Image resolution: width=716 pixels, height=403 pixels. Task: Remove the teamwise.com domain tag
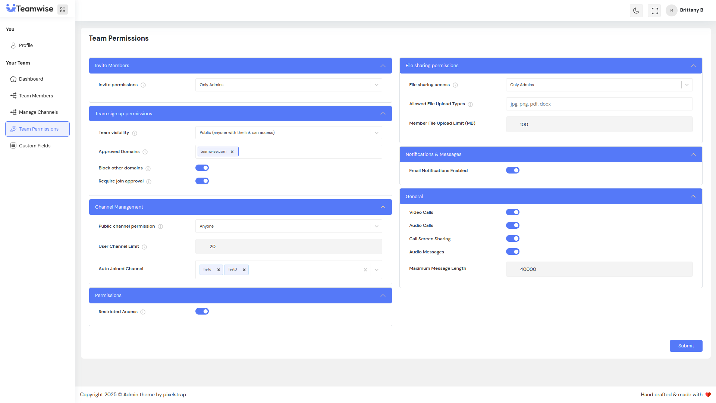232,151
